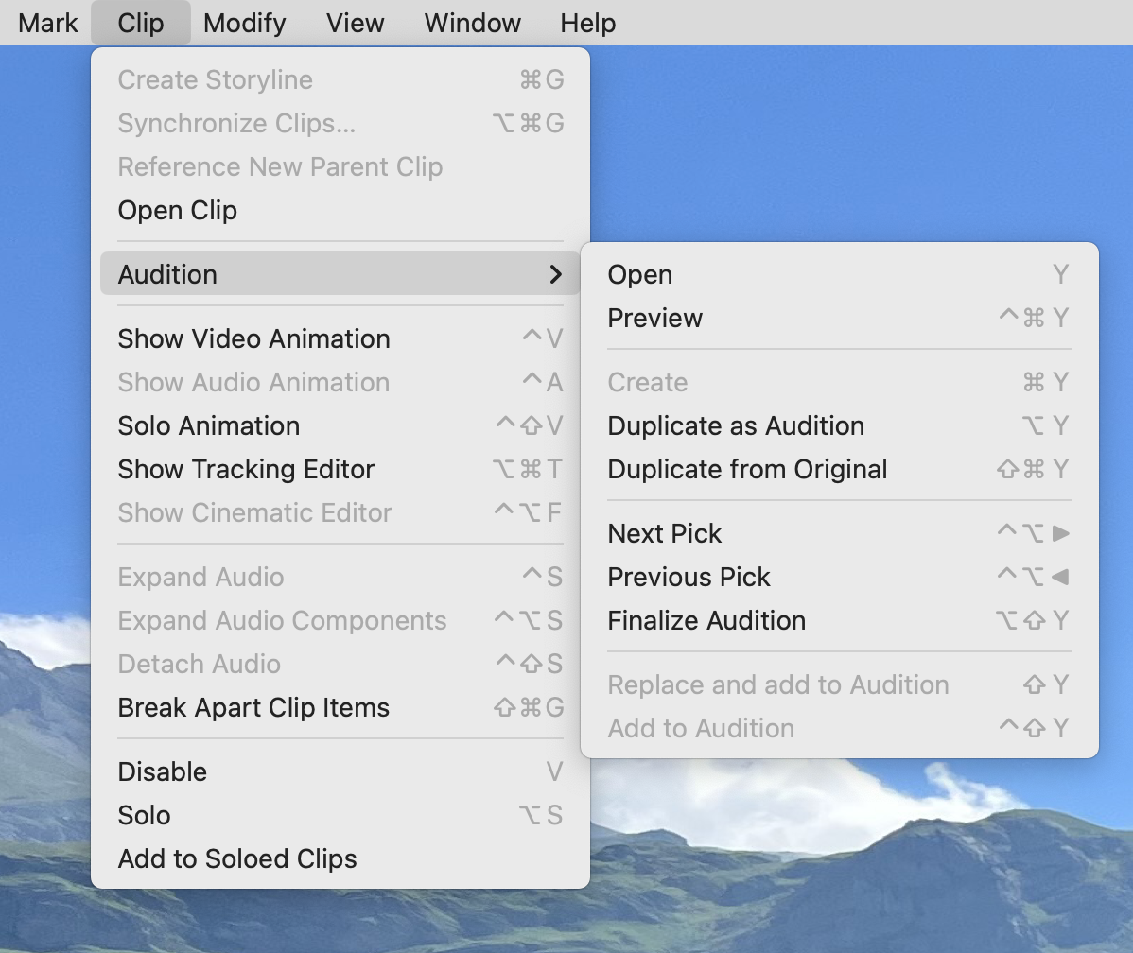The image size is (1133, 953).
Task: Open the Window menu
Action: coord(473,23)
